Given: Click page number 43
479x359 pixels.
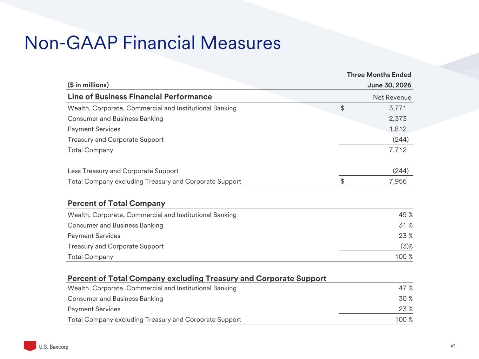Looking at the screenshot, I should click(453, 346).
